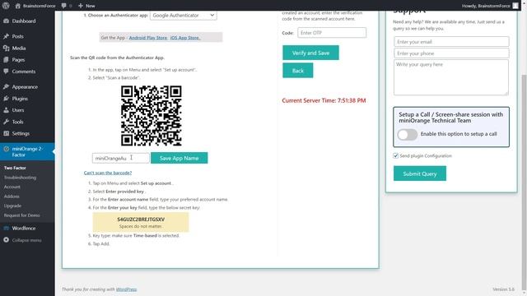527x296 pixels.
Task: Open the Account submenu item
Action: point(12,187)
